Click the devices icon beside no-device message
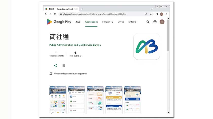This screenshot has height=119, width=213. click(51, 73)
